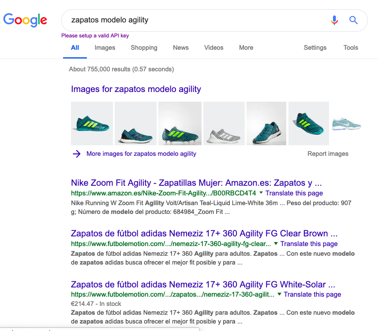Switch to the Shopping tab
378x331 pixels.
pyautogui.click(x=144, y=48)
